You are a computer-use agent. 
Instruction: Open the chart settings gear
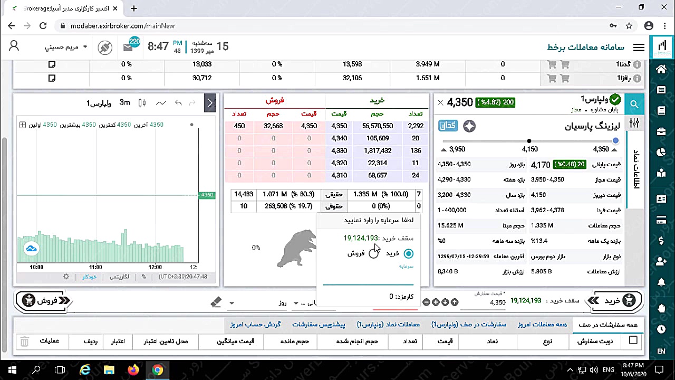point(66,276)
